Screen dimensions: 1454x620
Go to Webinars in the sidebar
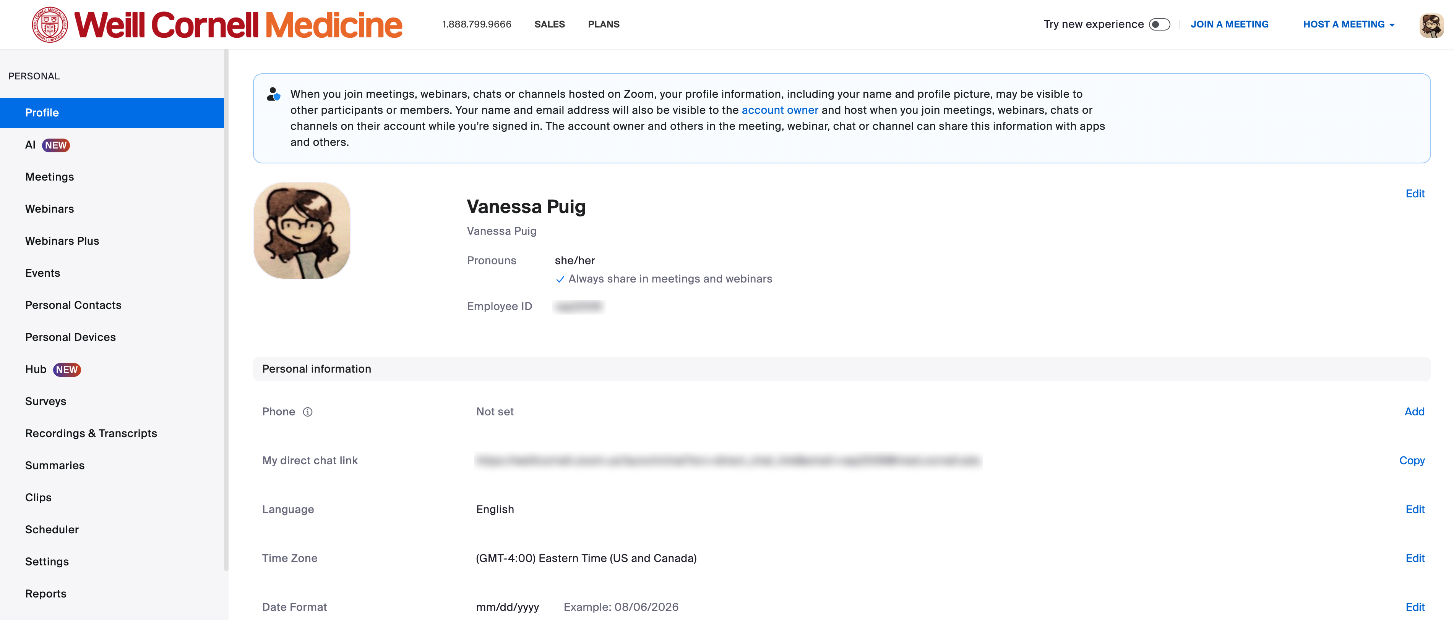tap(50, 209)
